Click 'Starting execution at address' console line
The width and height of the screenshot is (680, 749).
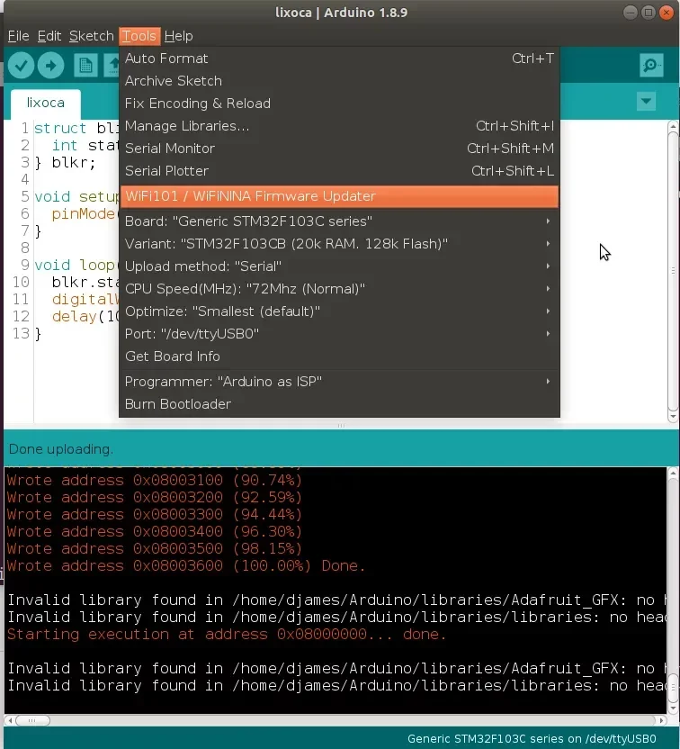[x=227, y=635]
